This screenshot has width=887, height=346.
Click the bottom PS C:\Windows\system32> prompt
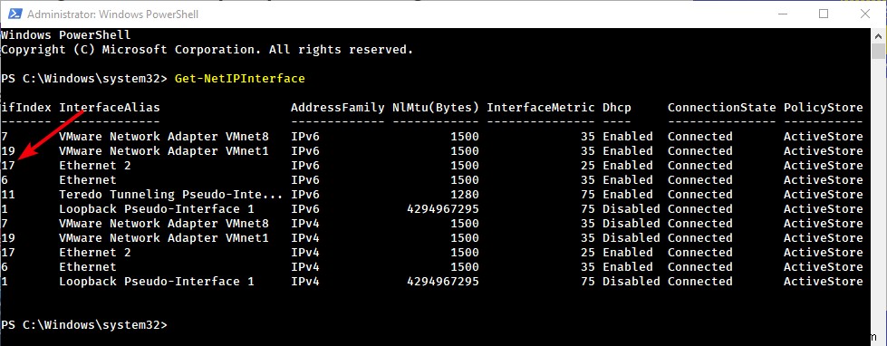pos(84,325)
